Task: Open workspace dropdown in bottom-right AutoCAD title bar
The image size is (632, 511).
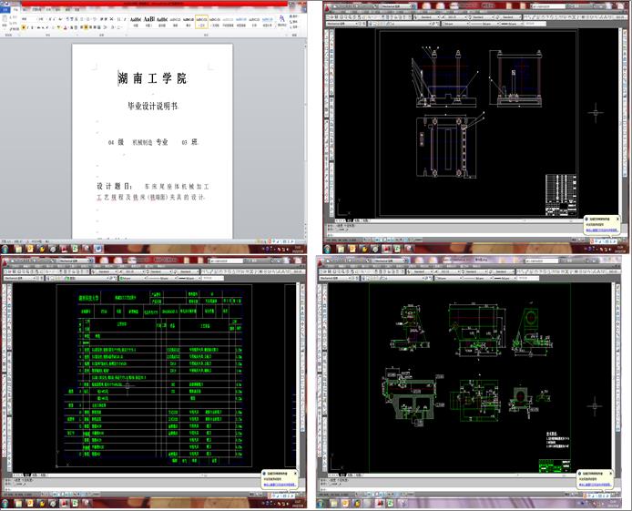Action: point(390,261)
